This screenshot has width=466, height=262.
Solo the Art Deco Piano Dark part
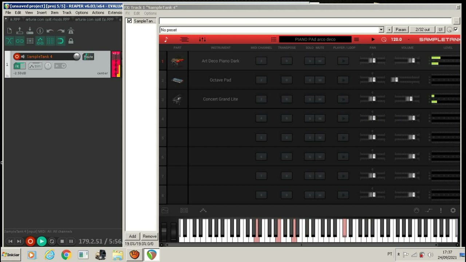click(x=309, y=61)
